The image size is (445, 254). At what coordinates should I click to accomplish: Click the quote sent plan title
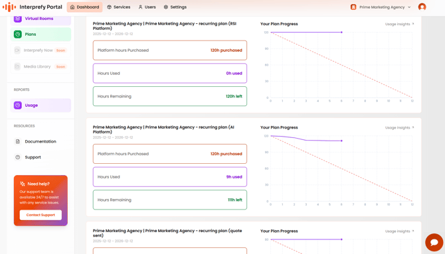click(167, 233)
